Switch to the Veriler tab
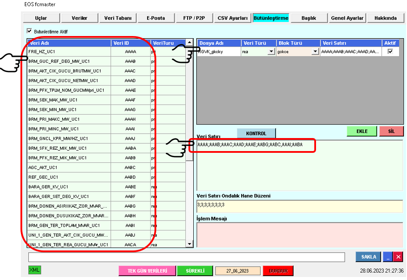 79,18
